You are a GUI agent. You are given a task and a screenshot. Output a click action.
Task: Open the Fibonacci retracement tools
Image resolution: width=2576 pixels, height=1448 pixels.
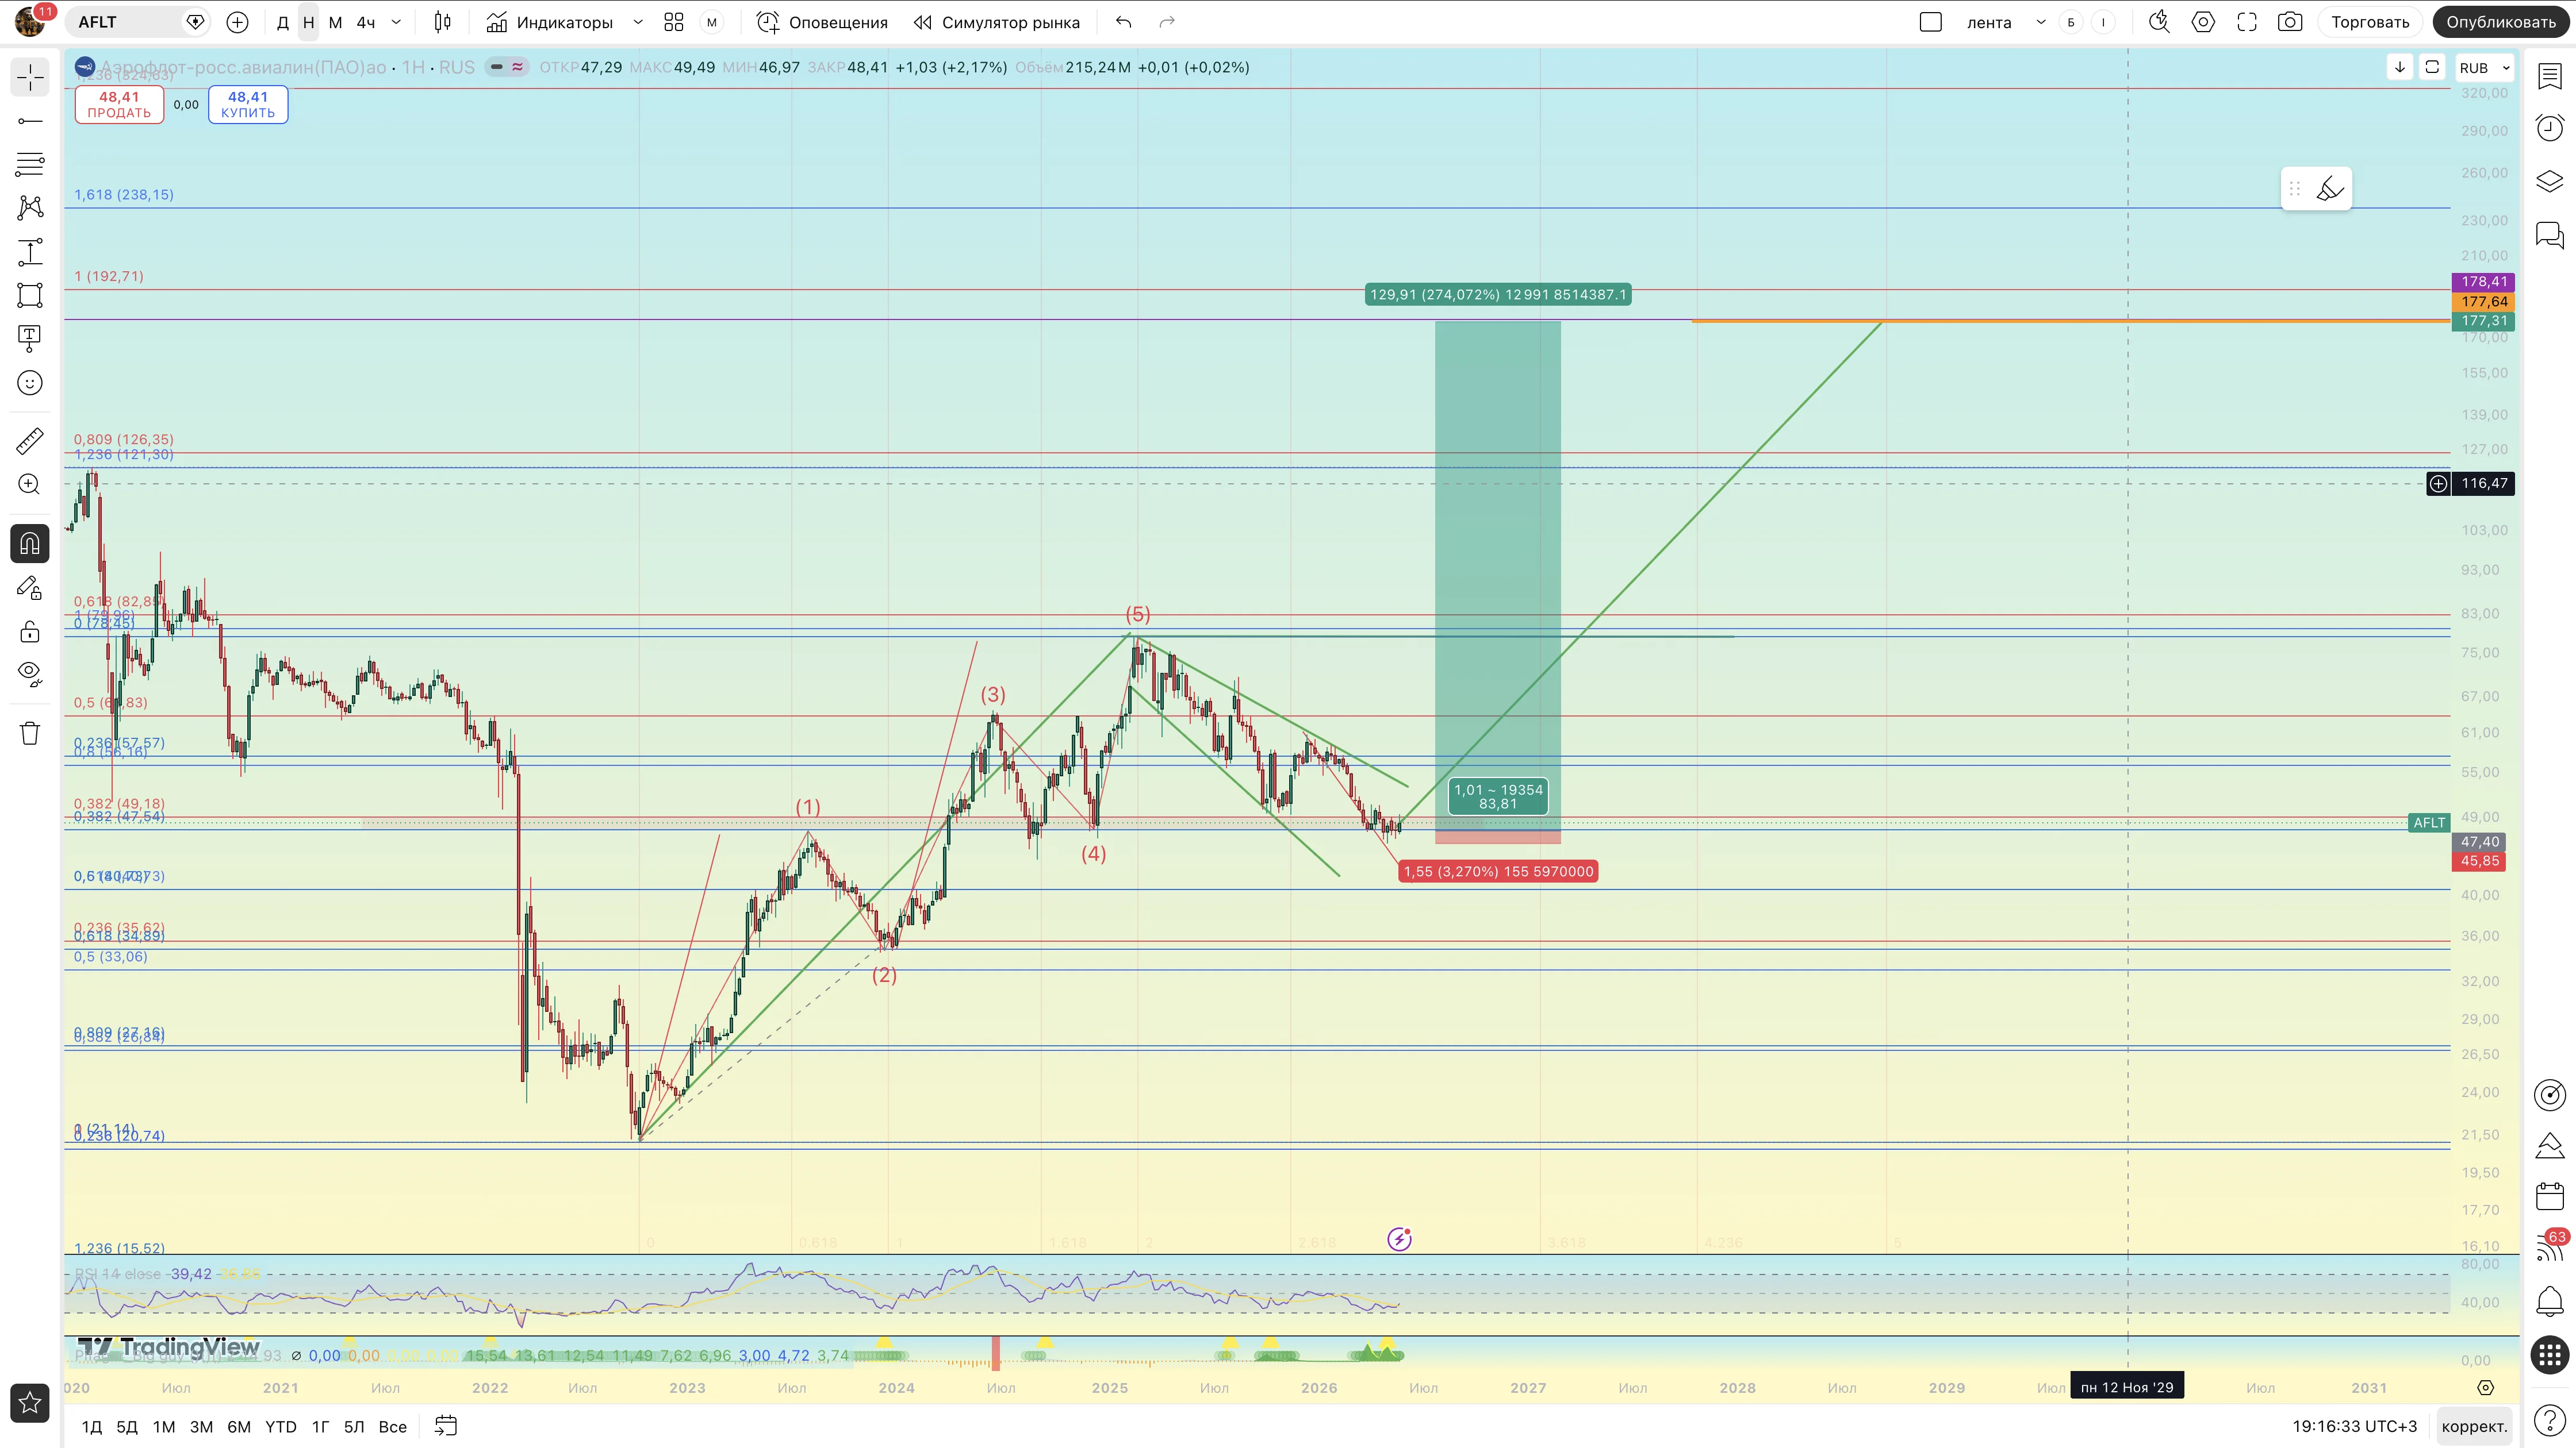tap(30, 164)
